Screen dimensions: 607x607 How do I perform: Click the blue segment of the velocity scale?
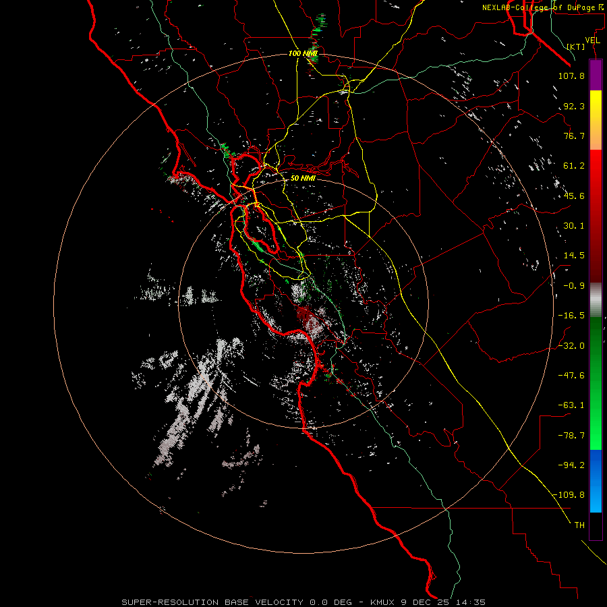click(x=596, y=481)
